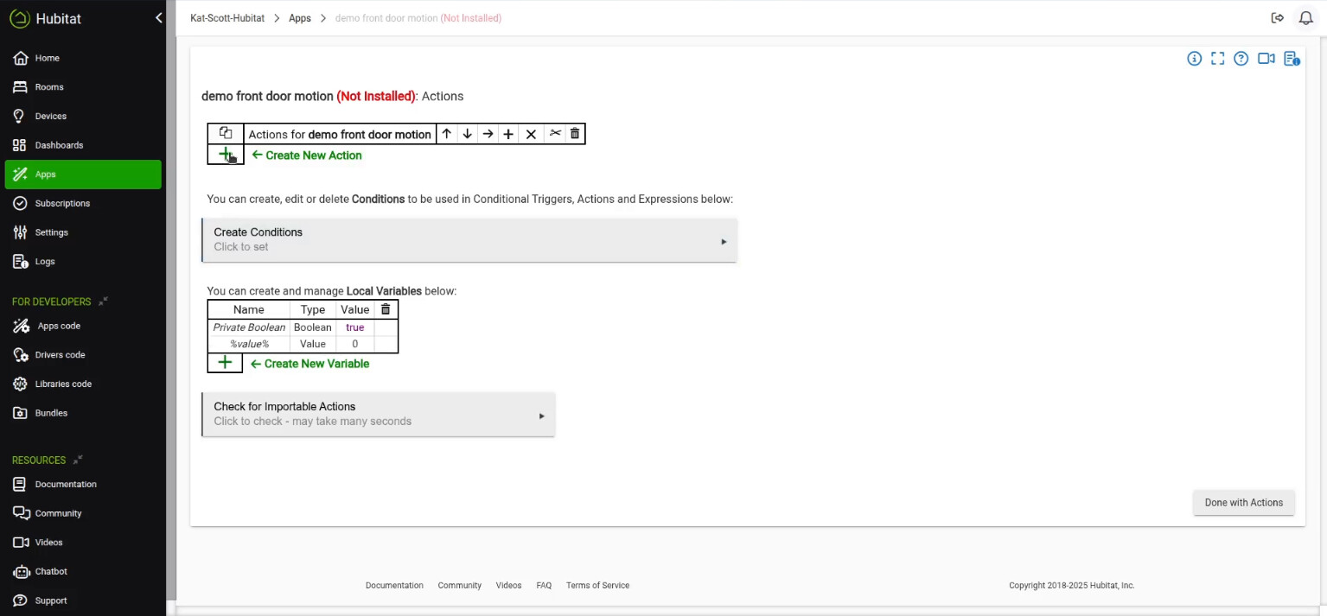Click Kat-Scott-Hubitat breadcrumb link
Screen dimensions: 1327x616
226,18
